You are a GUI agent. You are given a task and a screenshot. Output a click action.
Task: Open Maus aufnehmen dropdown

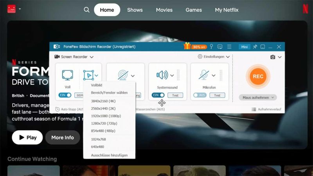coord(258,97)
